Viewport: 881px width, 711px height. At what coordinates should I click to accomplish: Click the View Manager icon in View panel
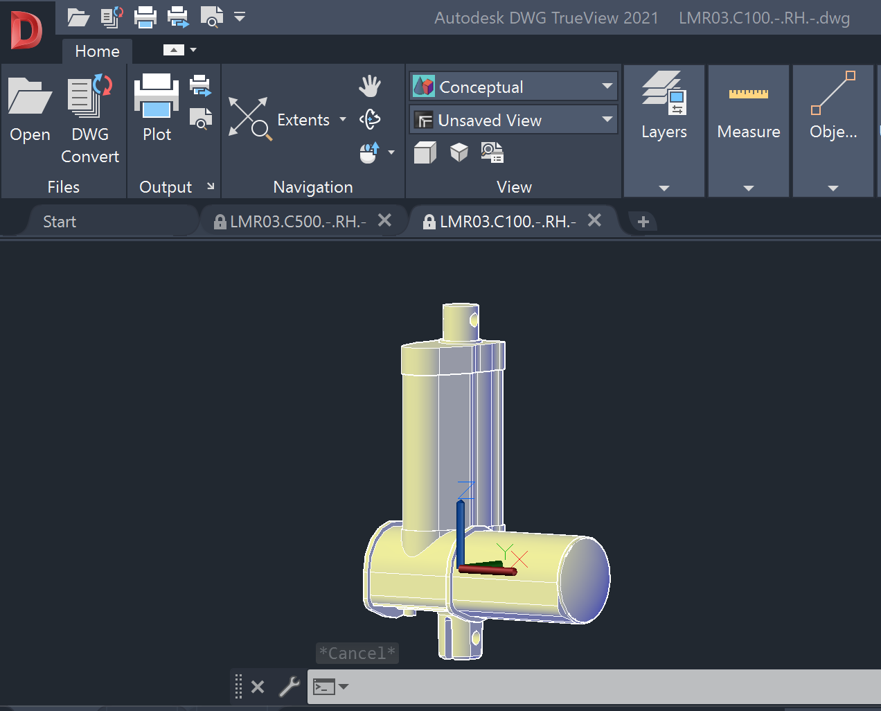[492, 152]
